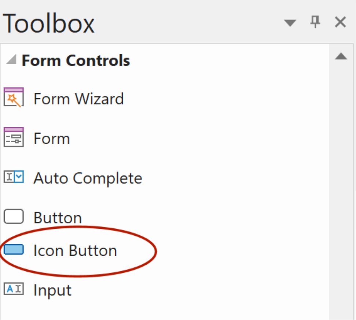The width and height of the screenshot is (356, 320).
Task: Choose the Auto Complete text label
Action: pos(88,179)
